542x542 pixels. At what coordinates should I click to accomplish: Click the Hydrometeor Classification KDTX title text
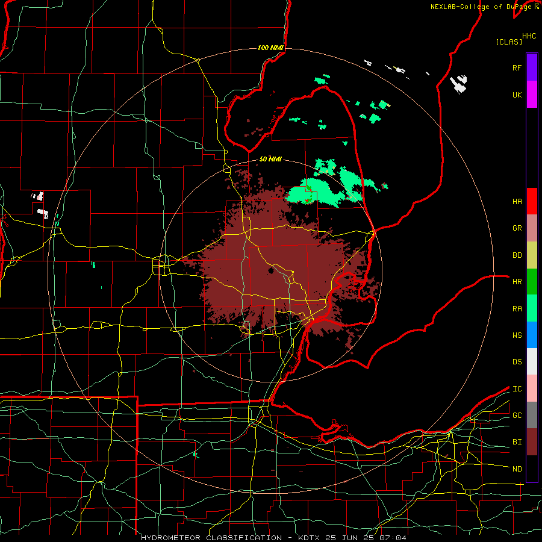click(x=273, y=538)
